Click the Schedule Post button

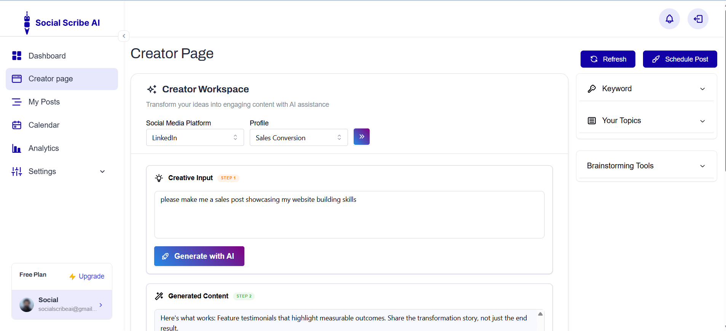pyautogui.click(x=680, y=59)
